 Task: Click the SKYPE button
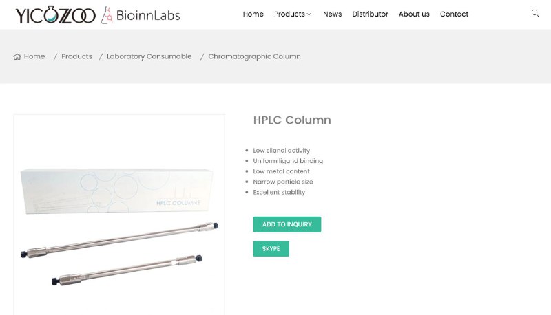(271, 249)
